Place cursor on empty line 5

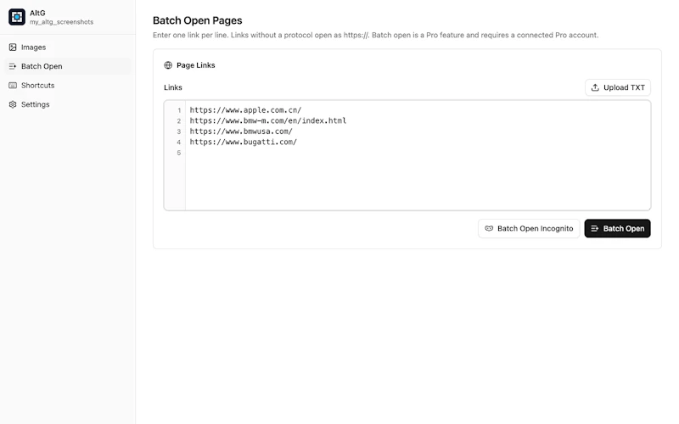click(418, 153)
